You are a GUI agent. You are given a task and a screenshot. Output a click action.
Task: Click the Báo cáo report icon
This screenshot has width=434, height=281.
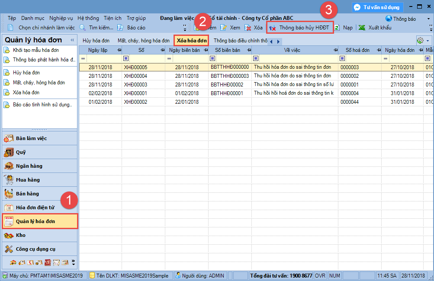coord(120,28)
